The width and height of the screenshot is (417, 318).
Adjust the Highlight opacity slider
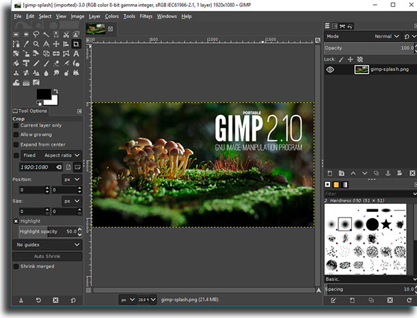[48, 232]
